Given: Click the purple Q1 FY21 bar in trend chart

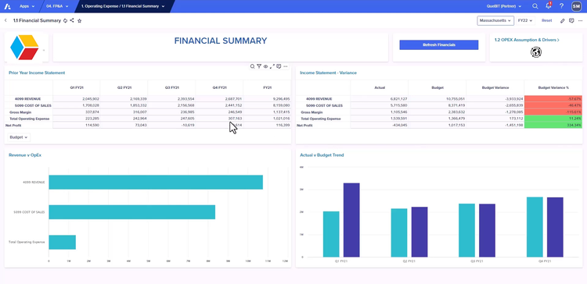Looking at the screenshot, I should pos(351,220).
